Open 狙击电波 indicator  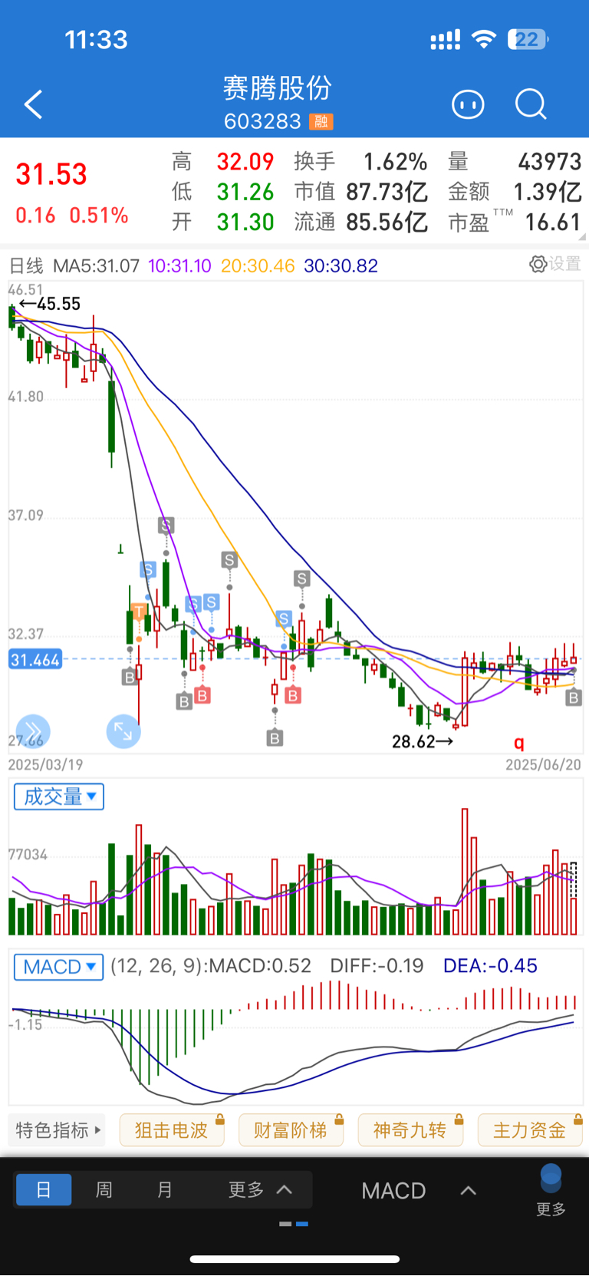coord(172,1130)
